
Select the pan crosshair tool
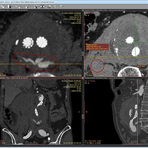(x=16, y=7)
